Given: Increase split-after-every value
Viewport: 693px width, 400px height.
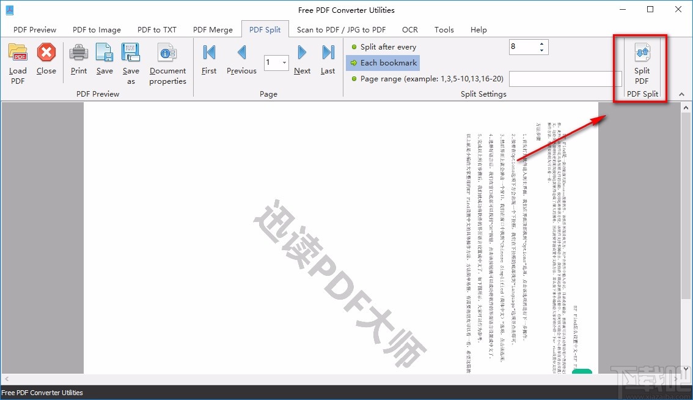Looking at the screenshot, I should click(542, 44).
